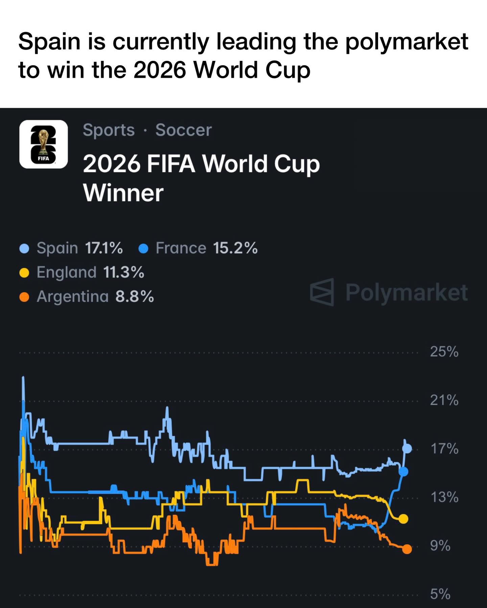The image size is (487, 608).
Task: Click the 5% y-axis label
Action: [440, 594]
